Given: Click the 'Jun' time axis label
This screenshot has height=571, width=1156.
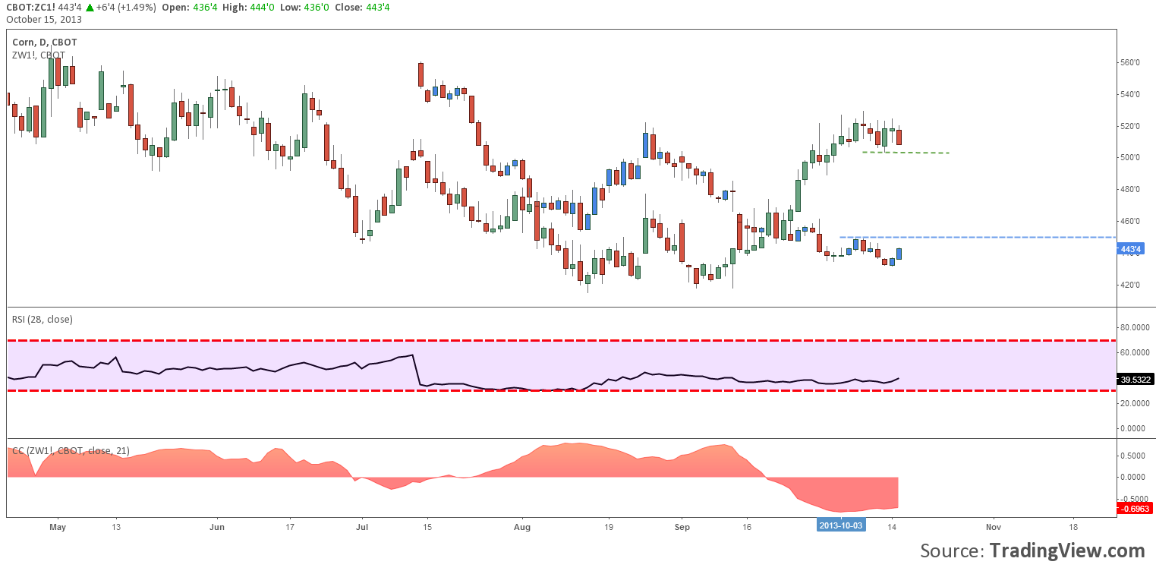Looking at the screenshot, I should tap(217, 525).
